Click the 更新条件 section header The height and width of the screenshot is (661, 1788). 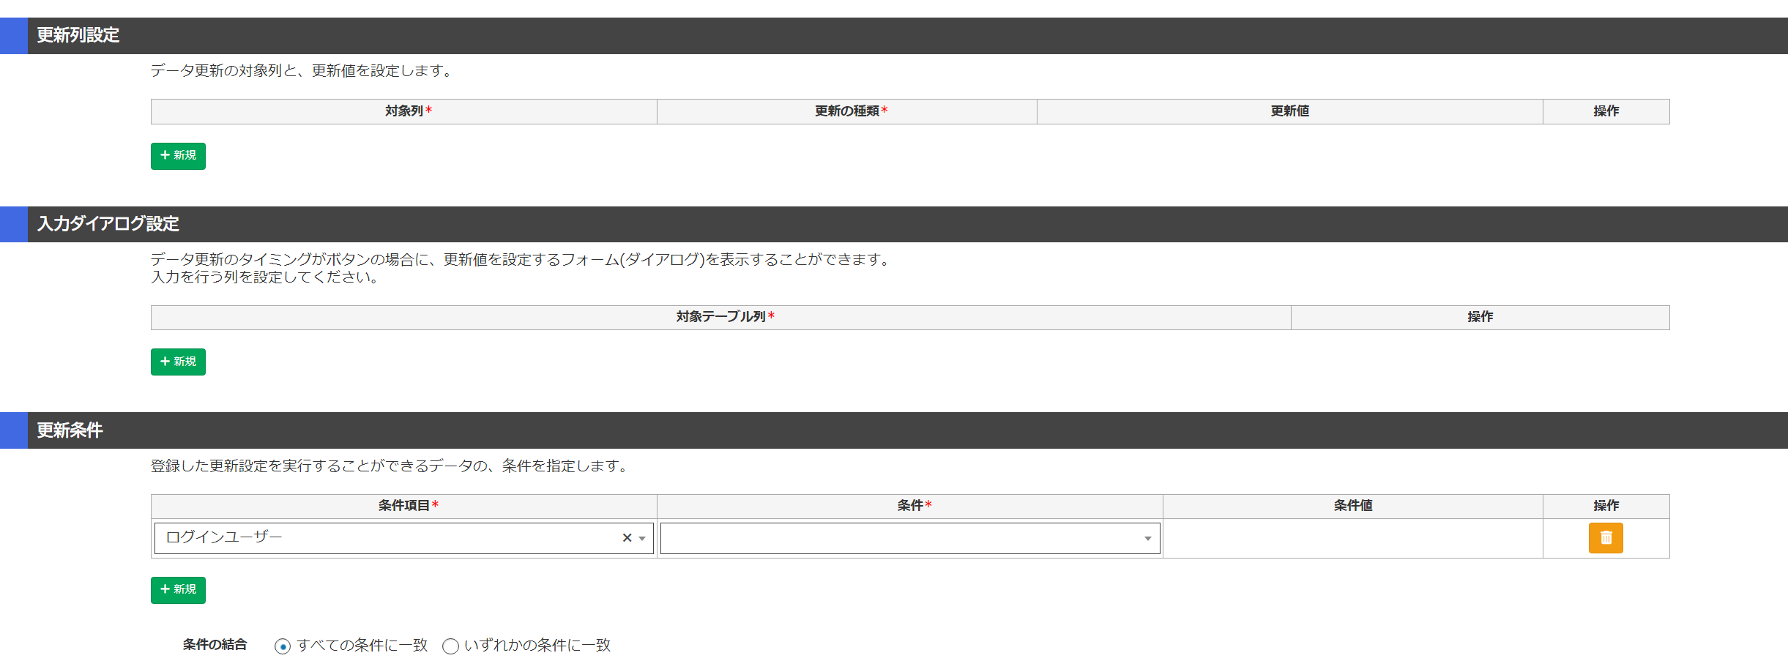pos(68,430)
